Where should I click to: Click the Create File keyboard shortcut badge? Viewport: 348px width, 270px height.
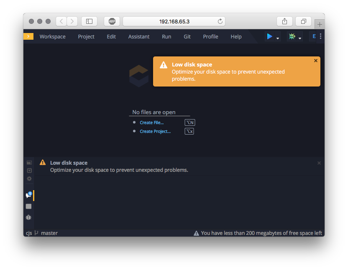coord(190,122)
